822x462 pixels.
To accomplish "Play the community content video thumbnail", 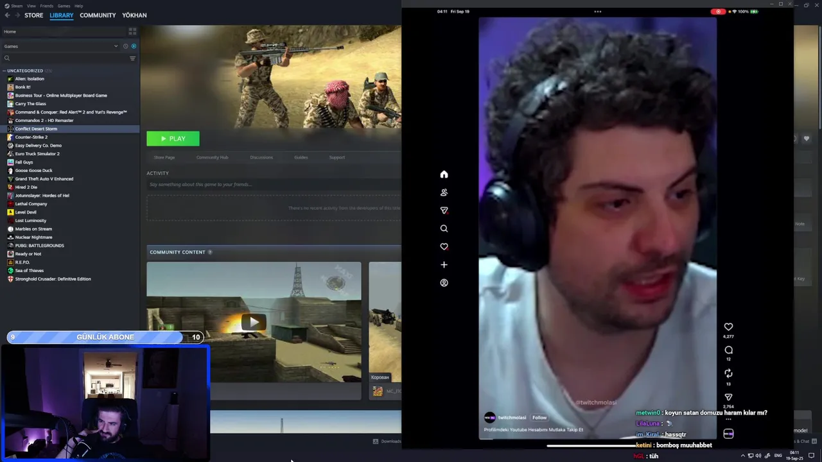I will coord(254,322).
